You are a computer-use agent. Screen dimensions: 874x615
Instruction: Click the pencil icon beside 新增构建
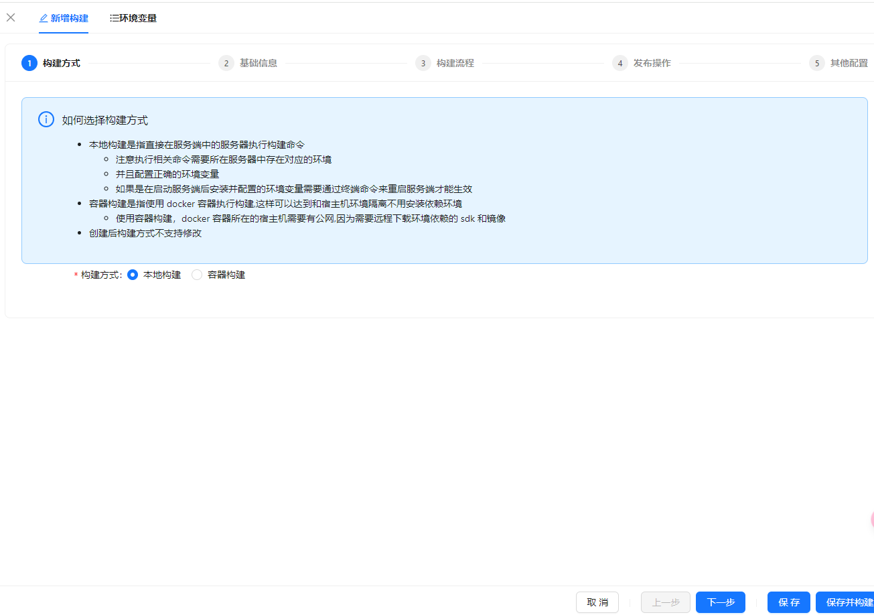click(x=44, y=18)
